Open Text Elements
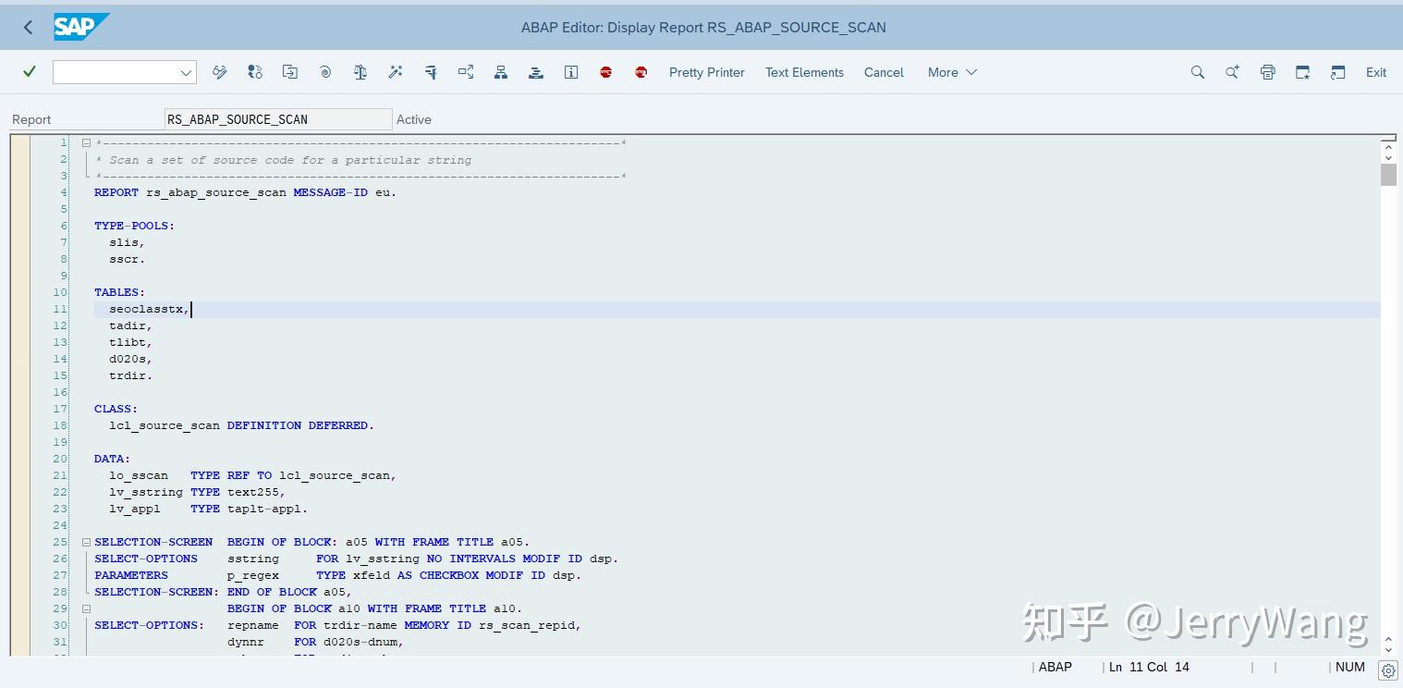The width and height of the screenshot is (1403, 688). 803,72
